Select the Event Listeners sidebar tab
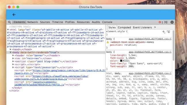This screenshot has width=187, height=105. [142, 28]
